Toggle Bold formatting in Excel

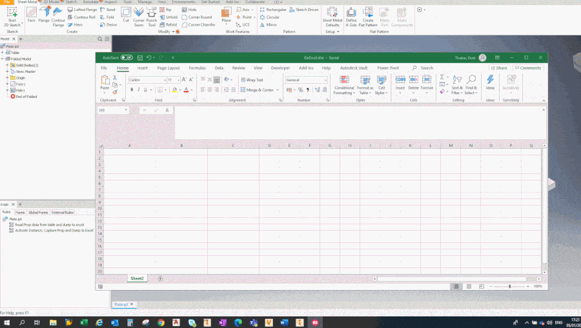[132, 90]
